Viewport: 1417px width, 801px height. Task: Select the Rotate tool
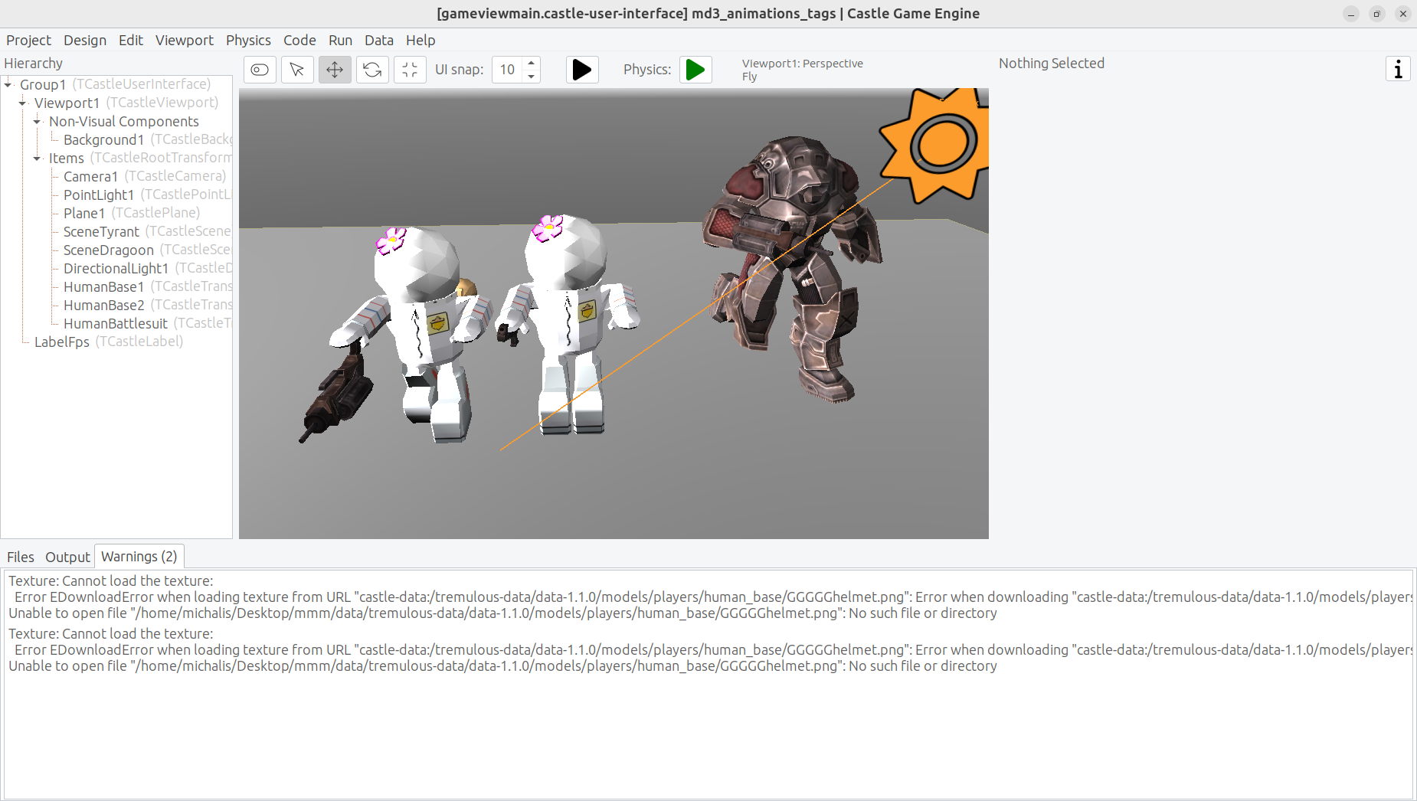coord(372,70)
